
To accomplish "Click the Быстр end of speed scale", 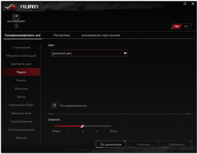I will click(114, 131).
